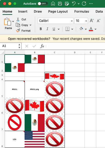
Task: Open the font size dropdown
Action: pyautogui.click(x=81, y=21)
